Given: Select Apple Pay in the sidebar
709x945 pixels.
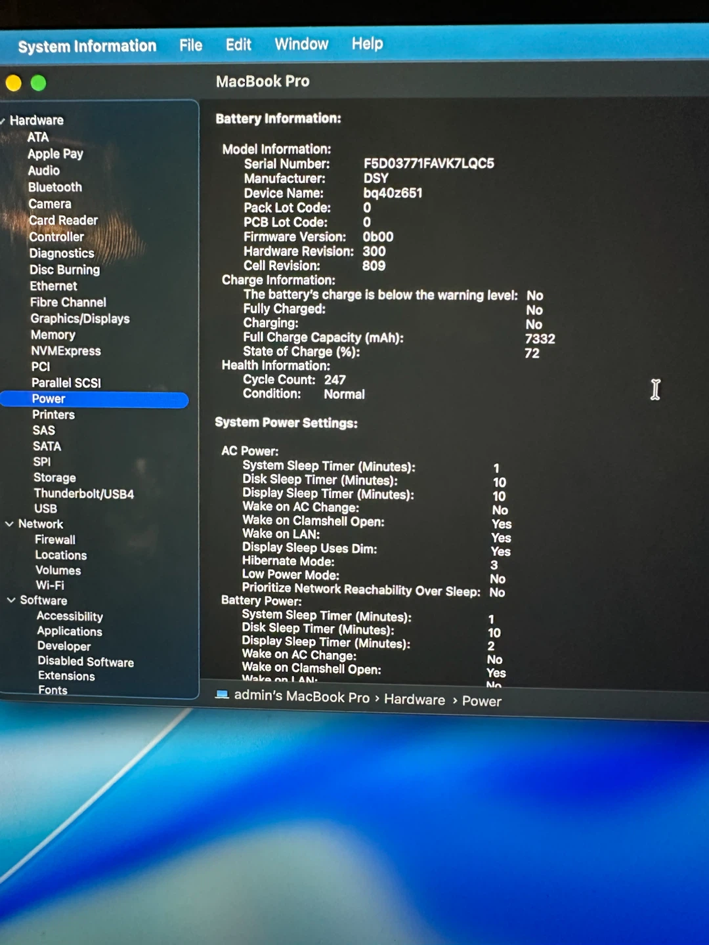Looking at the screenshot, I should click(55, 154).
